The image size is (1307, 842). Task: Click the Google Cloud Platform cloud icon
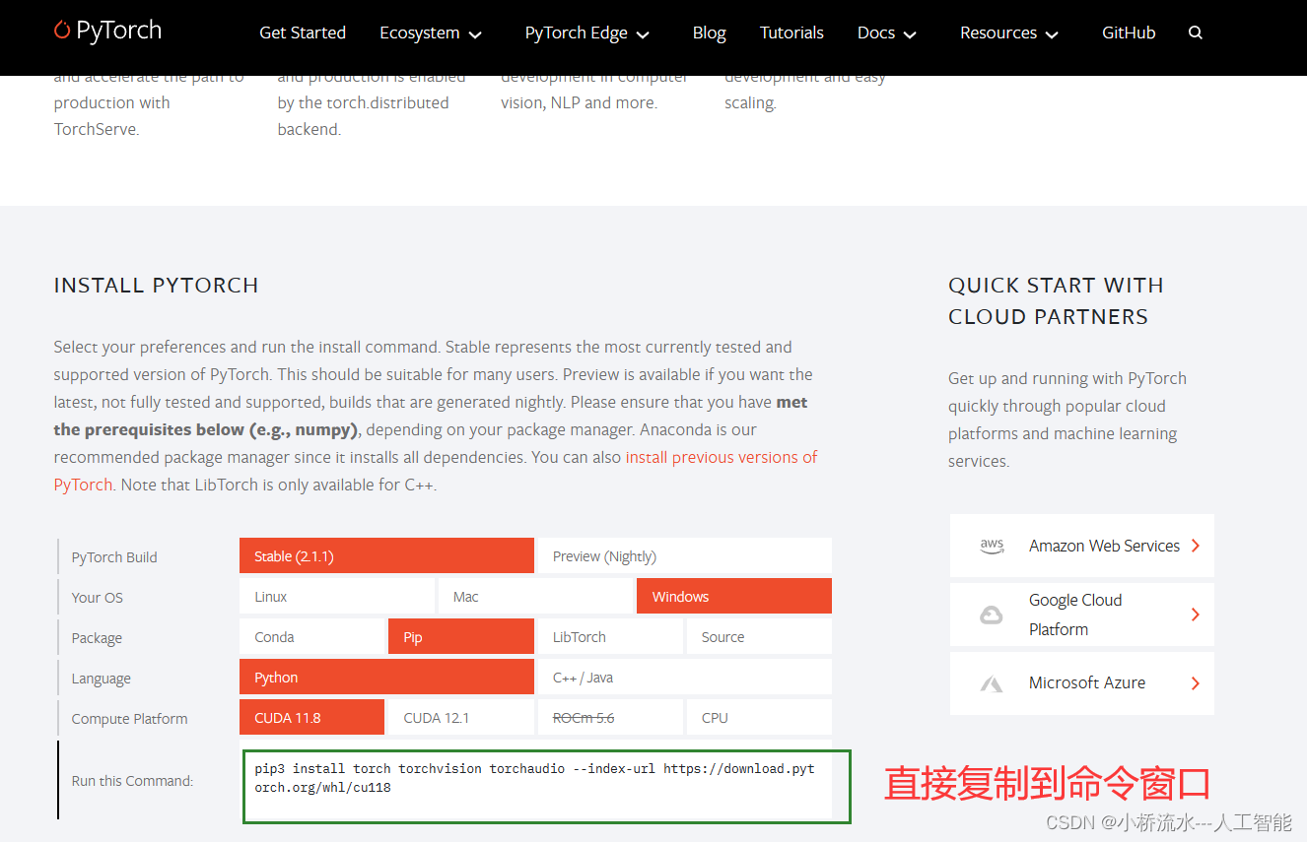[x=992, y=615]
